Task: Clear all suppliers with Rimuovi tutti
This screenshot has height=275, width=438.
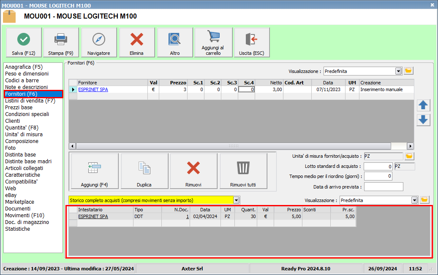Action: click(x=243, y=171)
